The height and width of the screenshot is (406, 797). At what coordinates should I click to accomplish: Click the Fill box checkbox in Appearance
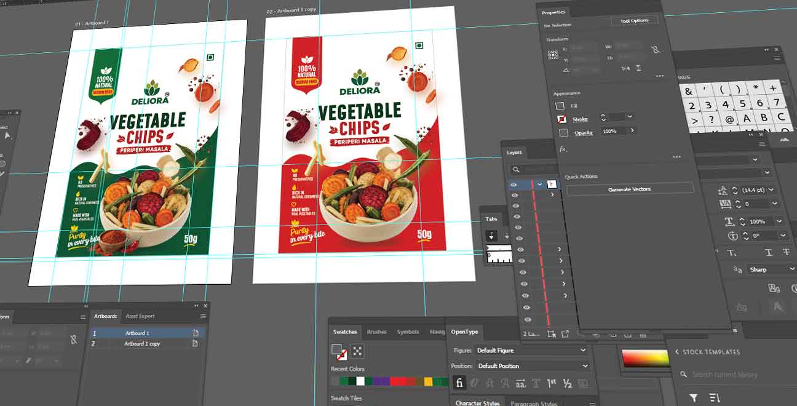tap(560, 106)
